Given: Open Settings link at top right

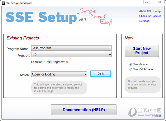Looking at the screenshot, I should [144, 21].
